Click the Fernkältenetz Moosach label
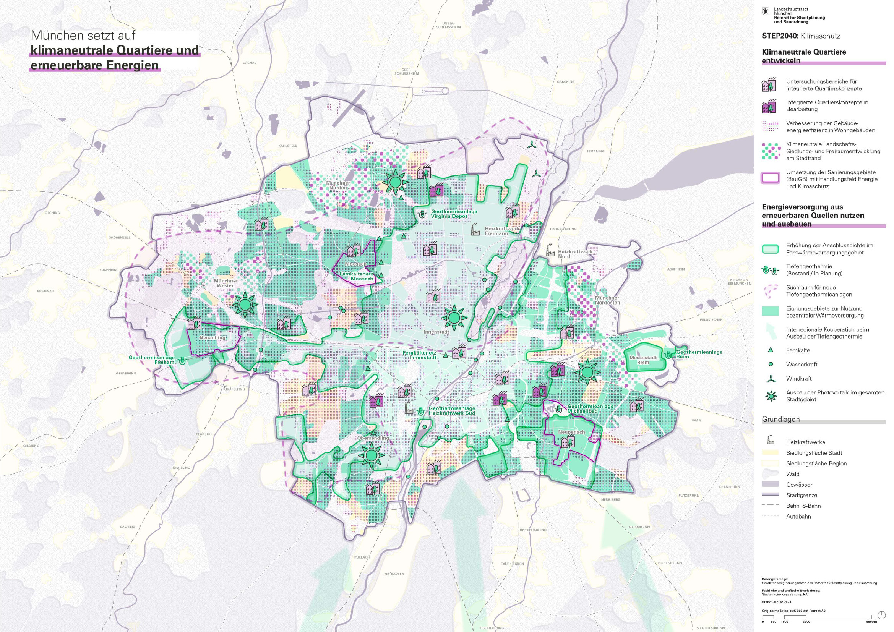The image size is (894, 632). 357,276
